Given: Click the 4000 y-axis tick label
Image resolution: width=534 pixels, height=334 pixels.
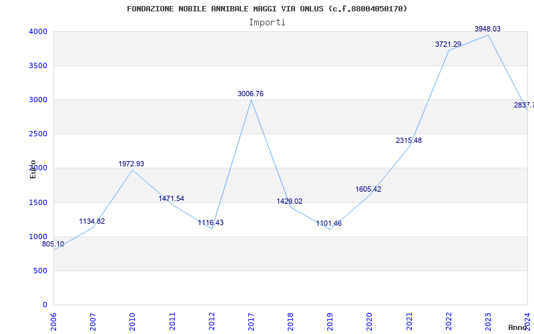Looking at the screenshot, I should pyautogui.click(x=38, y=31).
